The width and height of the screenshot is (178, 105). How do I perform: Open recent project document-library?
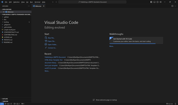[50, 63]
